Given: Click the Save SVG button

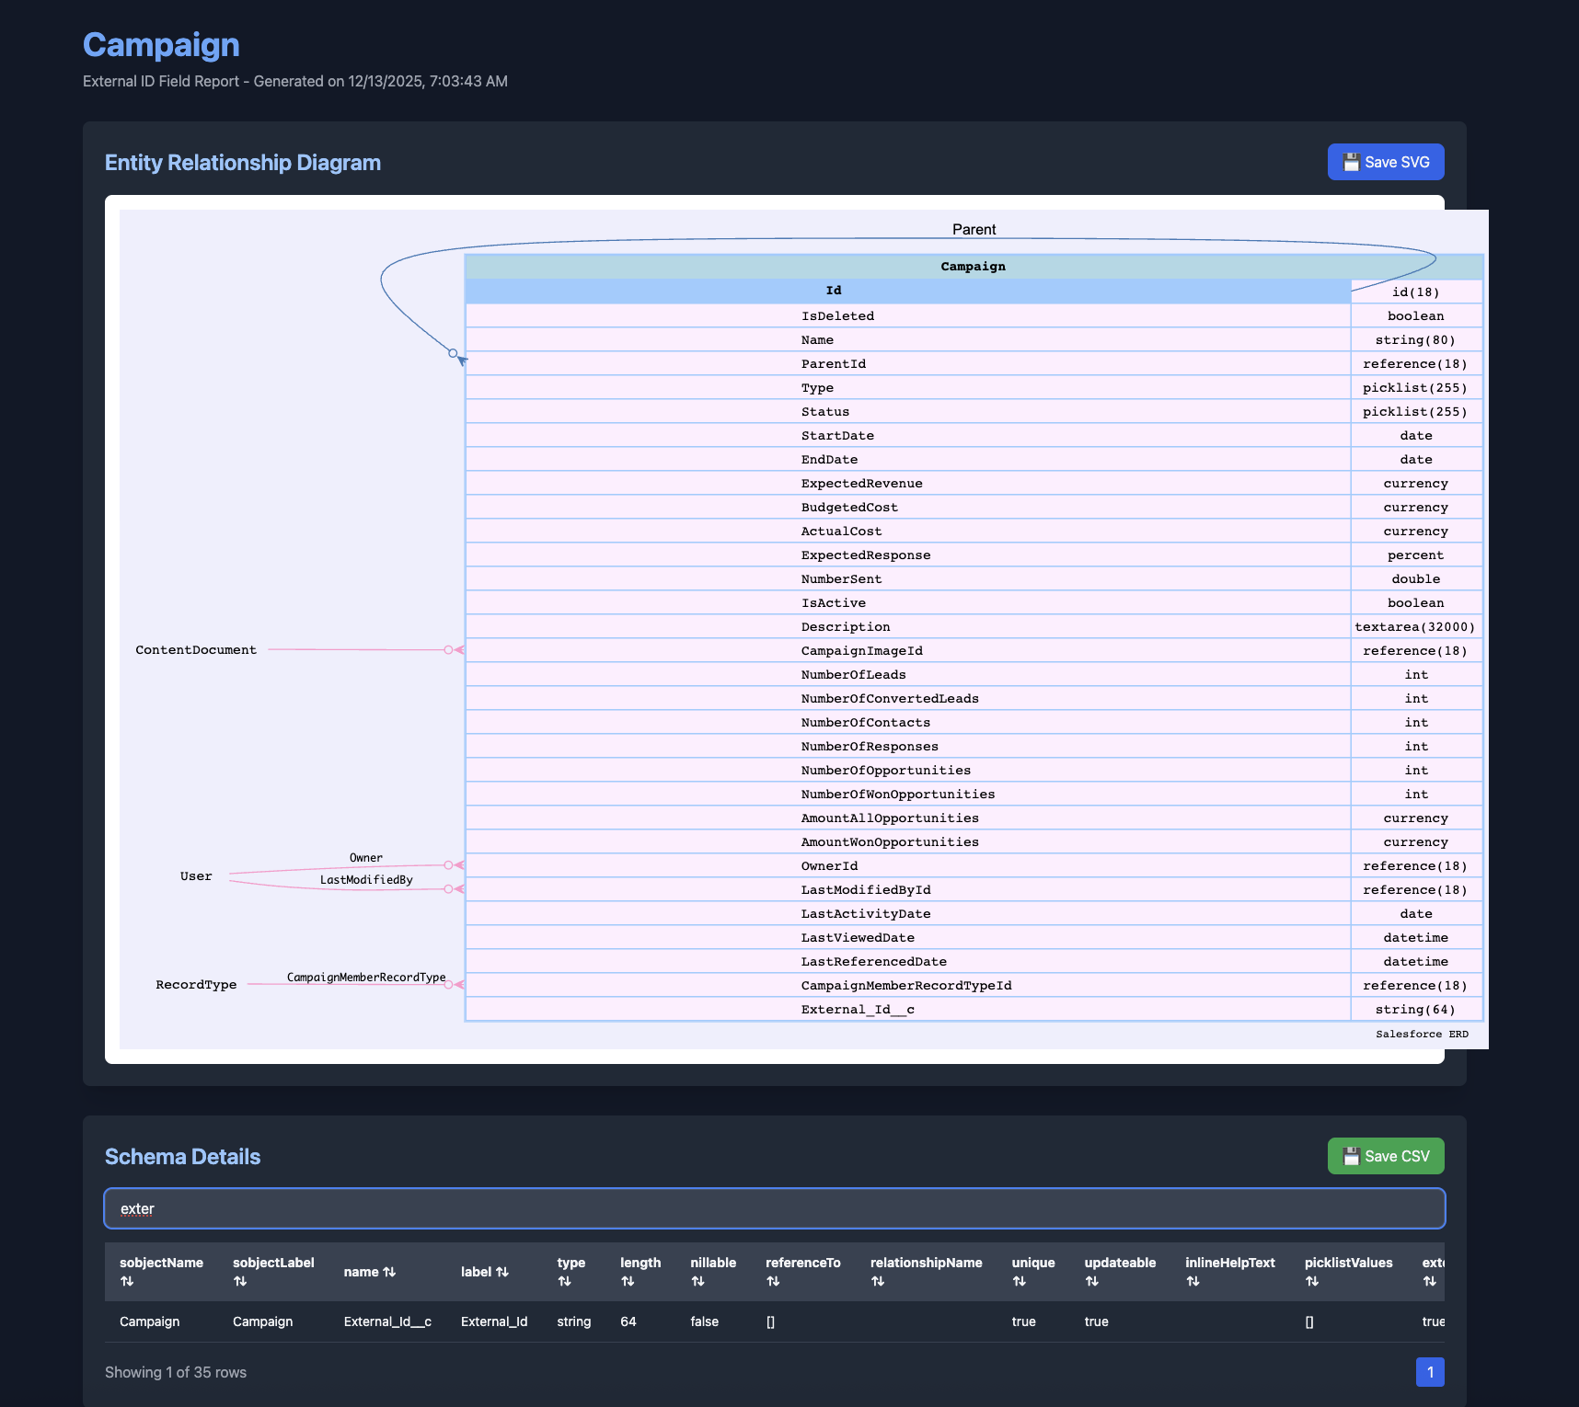Looking at the screenshot, I should [x=1385, y=162].
